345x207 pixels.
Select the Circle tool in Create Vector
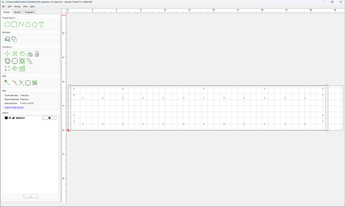7,24
